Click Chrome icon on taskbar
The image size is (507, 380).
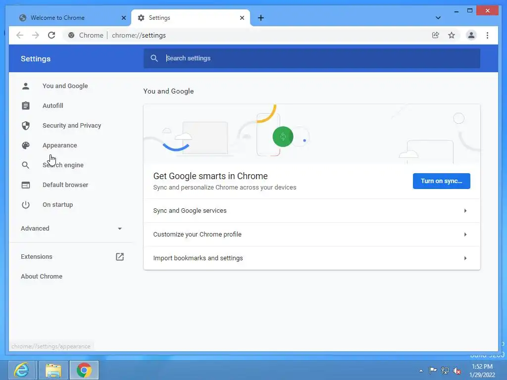(84, 370)
